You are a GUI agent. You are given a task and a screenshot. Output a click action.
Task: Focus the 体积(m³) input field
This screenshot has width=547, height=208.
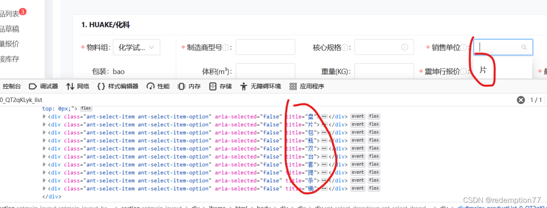click(x=265, y=71)
